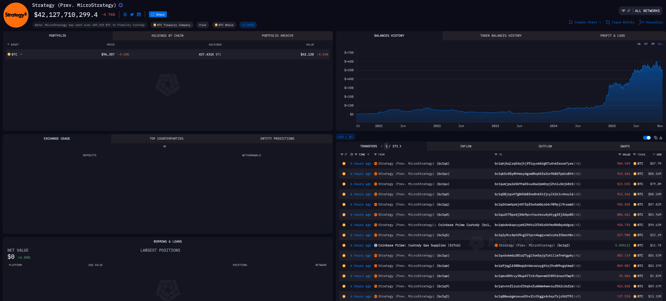The height and width of the screenshot is (301, 666).
Task: Click Visualize
Action: pos(651,22)
